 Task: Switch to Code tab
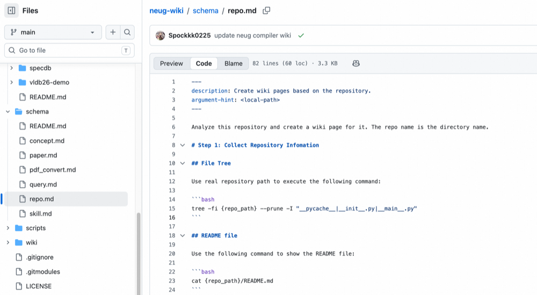tap(204, 63)
